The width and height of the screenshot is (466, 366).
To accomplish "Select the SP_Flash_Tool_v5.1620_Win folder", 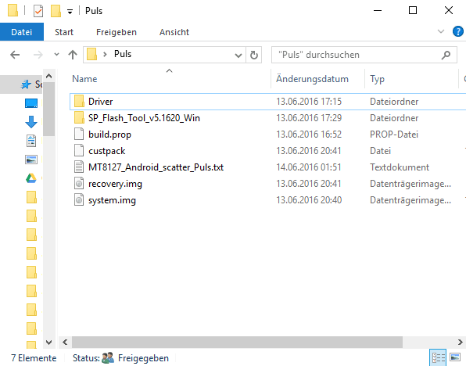I will click(x=144, y=118).
